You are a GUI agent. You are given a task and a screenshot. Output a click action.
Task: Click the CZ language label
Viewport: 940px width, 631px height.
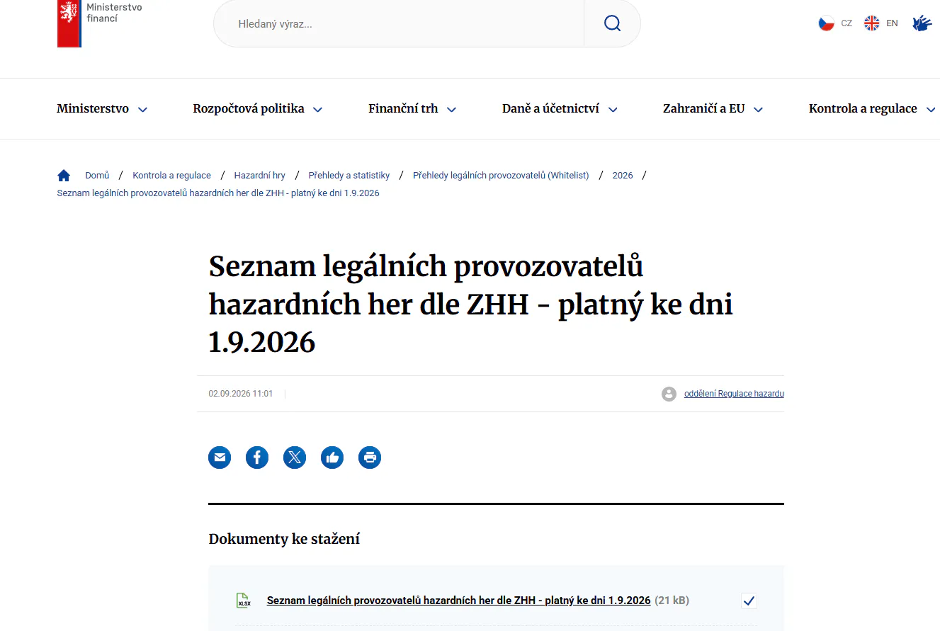(x=846, y=23)
